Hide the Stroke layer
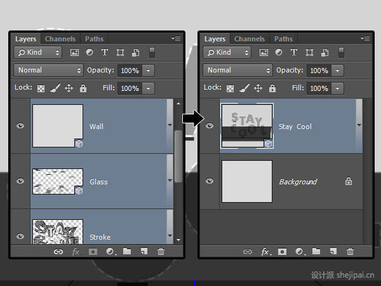 (x=20, y=236)
